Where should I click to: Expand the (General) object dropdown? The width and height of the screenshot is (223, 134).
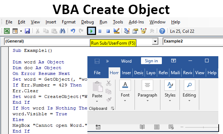tap(155, 41)
